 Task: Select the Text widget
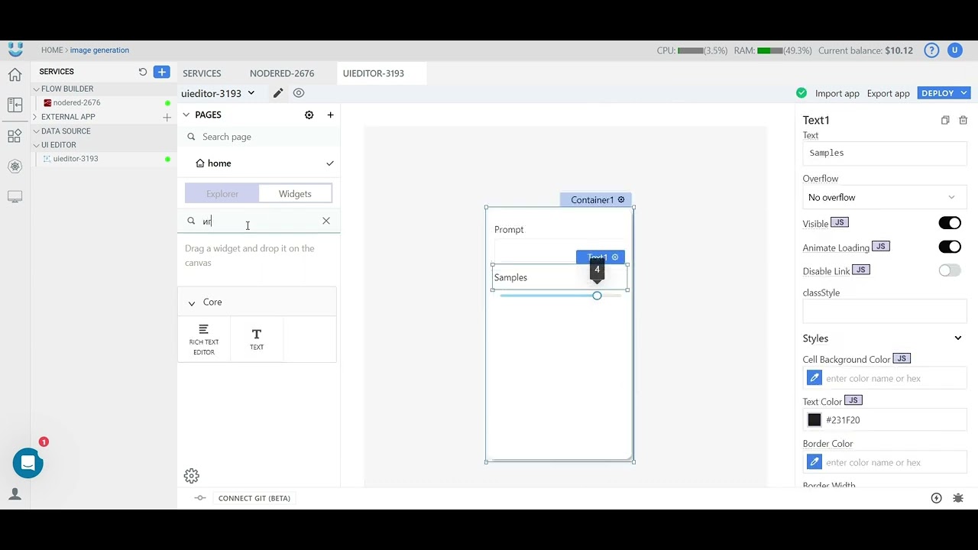[x=257, y=339]
